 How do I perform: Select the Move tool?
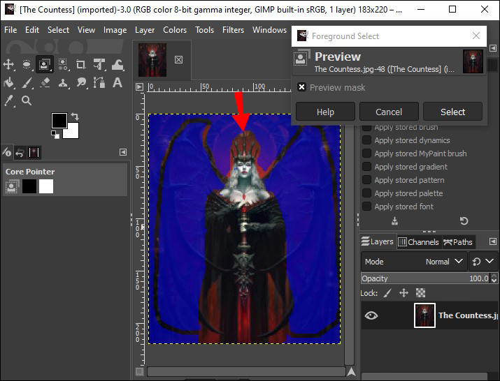pos(9,64)
